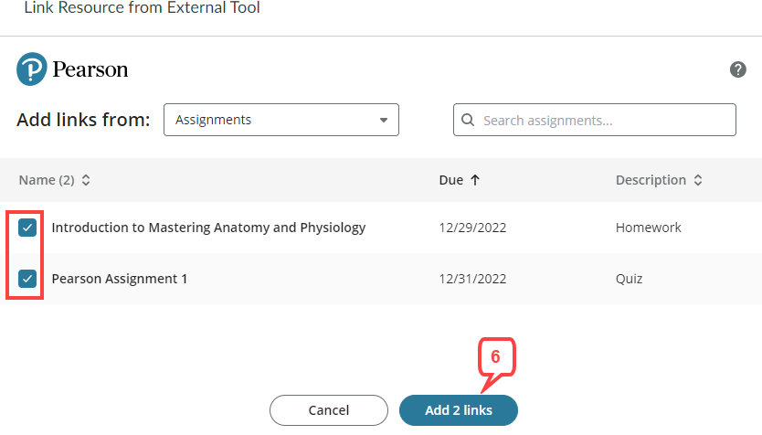Click the 12/31/2022 due date
Viewport: 762px width, 435px height.
pos(472,279)
